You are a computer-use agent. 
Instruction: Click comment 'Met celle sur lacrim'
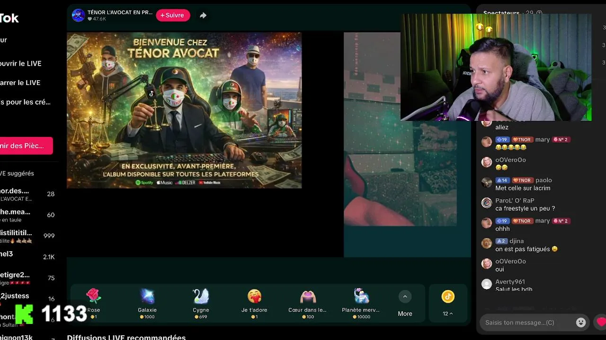tap(523, 188)
